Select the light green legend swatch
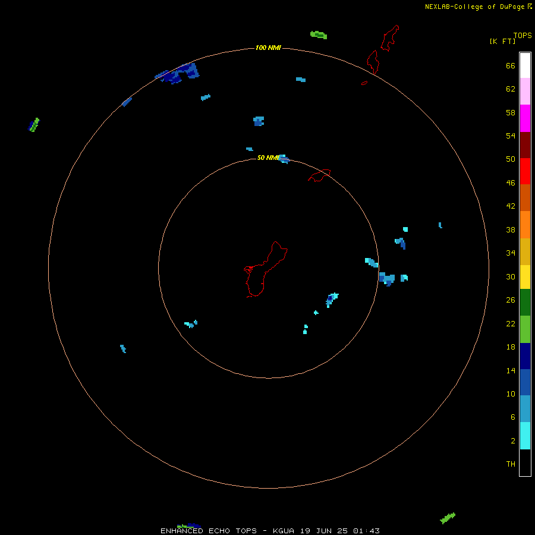Image resolution: width=535 pixels, height=535 pixels. click(525, 329)
